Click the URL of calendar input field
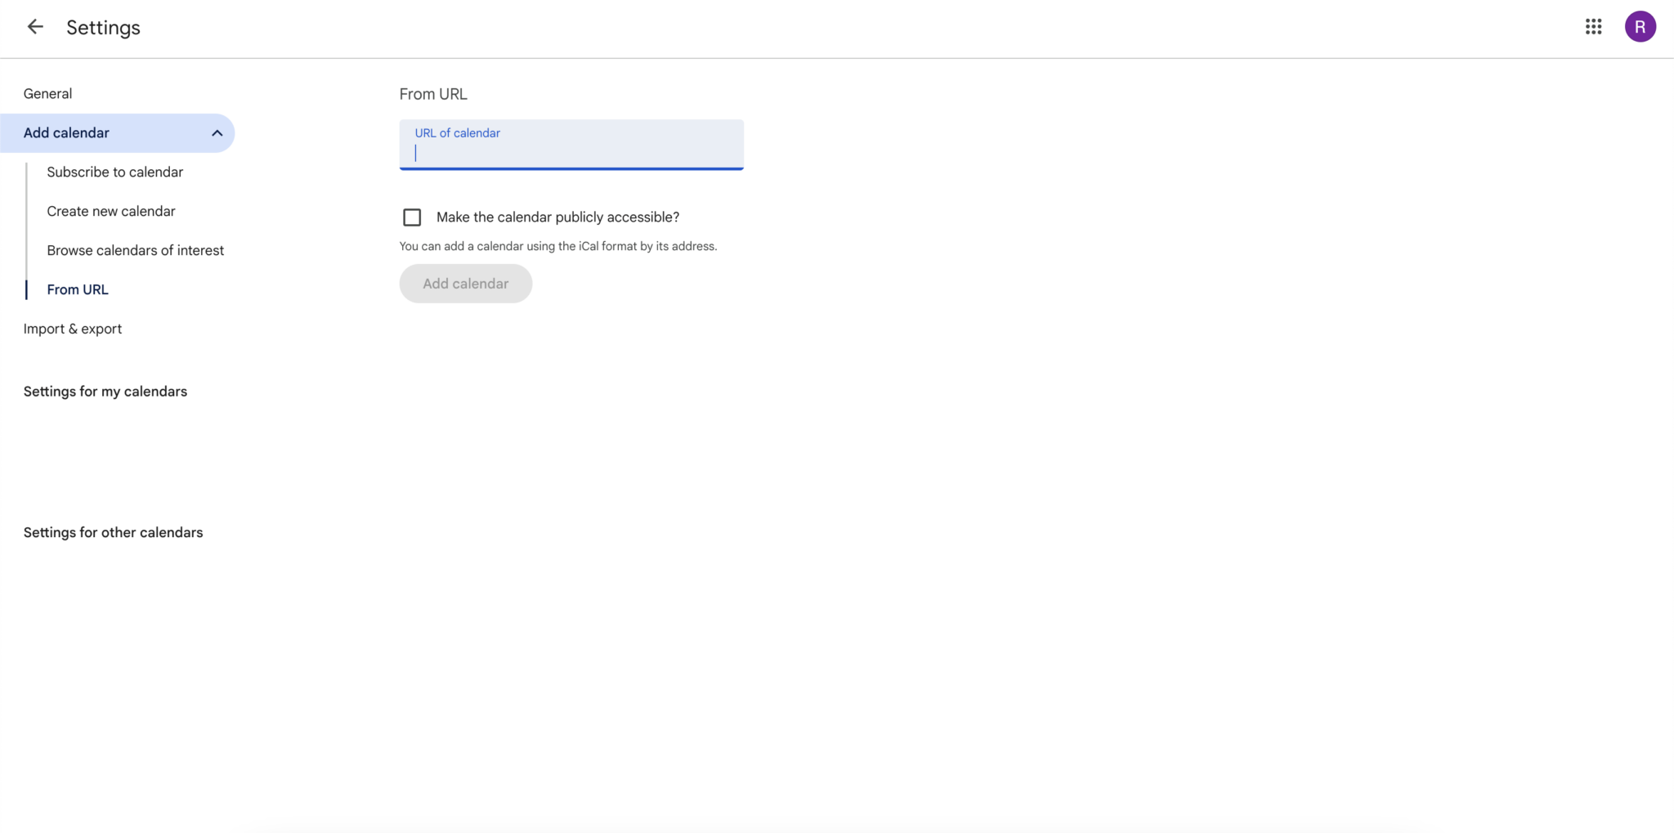 570,152
